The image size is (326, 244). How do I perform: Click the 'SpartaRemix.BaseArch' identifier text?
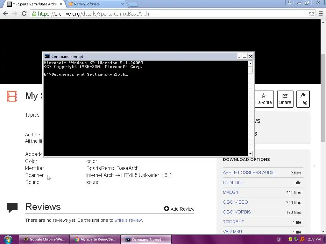coord(112,168)
